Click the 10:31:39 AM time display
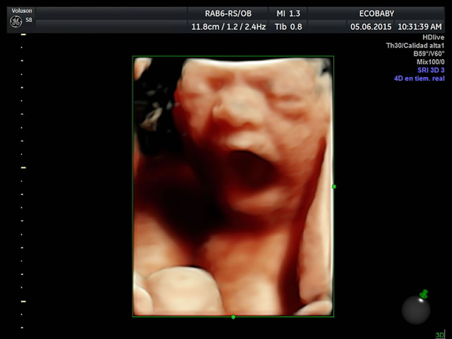This screenshot has width=452, height=339. 419,27
